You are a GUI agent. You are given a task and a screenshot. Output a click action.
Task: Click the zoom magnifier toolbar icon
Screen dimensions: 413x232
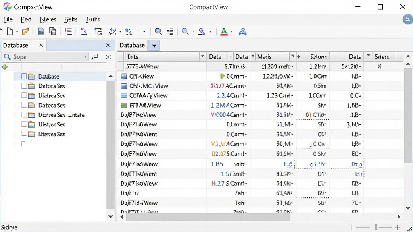coord(185,31)
